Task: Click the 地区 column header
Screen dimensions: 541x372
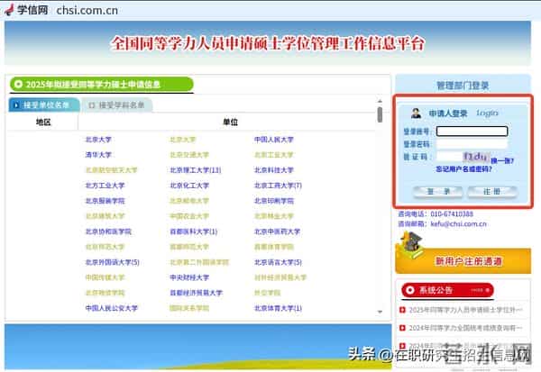Action: tap(43, 122)
